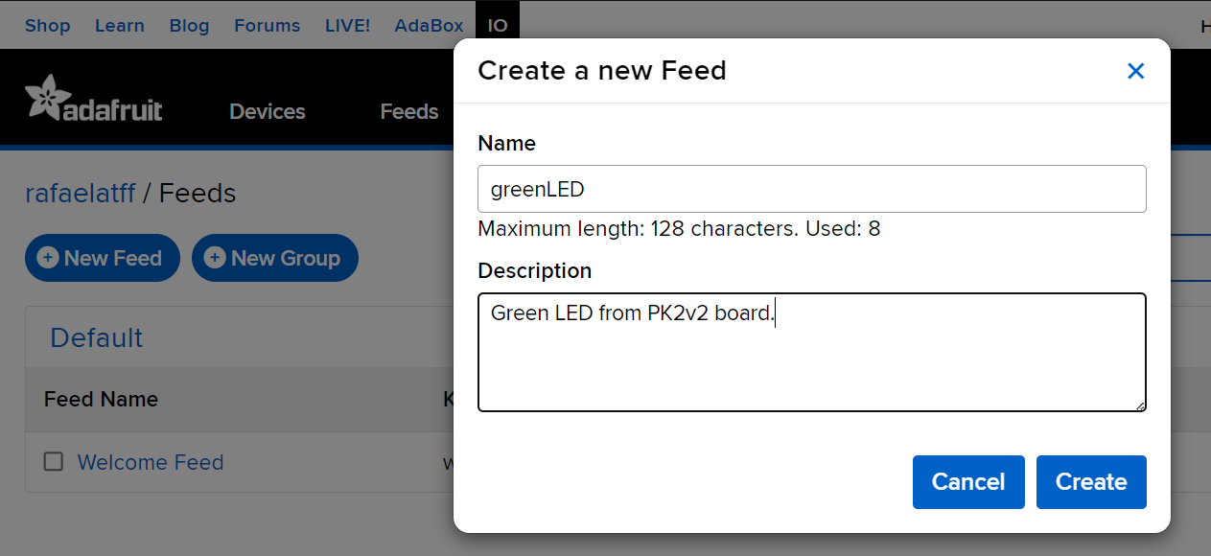
Task: Open the Welcome Feed link
Action: click(151, 462)
